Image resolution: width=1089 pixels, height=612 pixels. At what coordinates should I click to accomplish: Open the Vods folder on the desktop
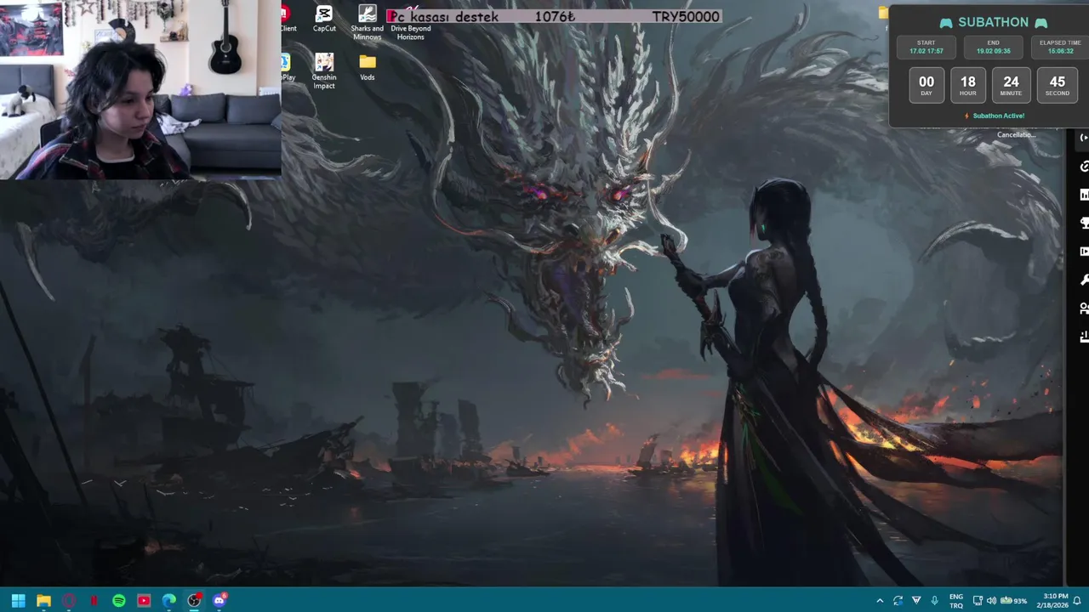tap(368, 67)
